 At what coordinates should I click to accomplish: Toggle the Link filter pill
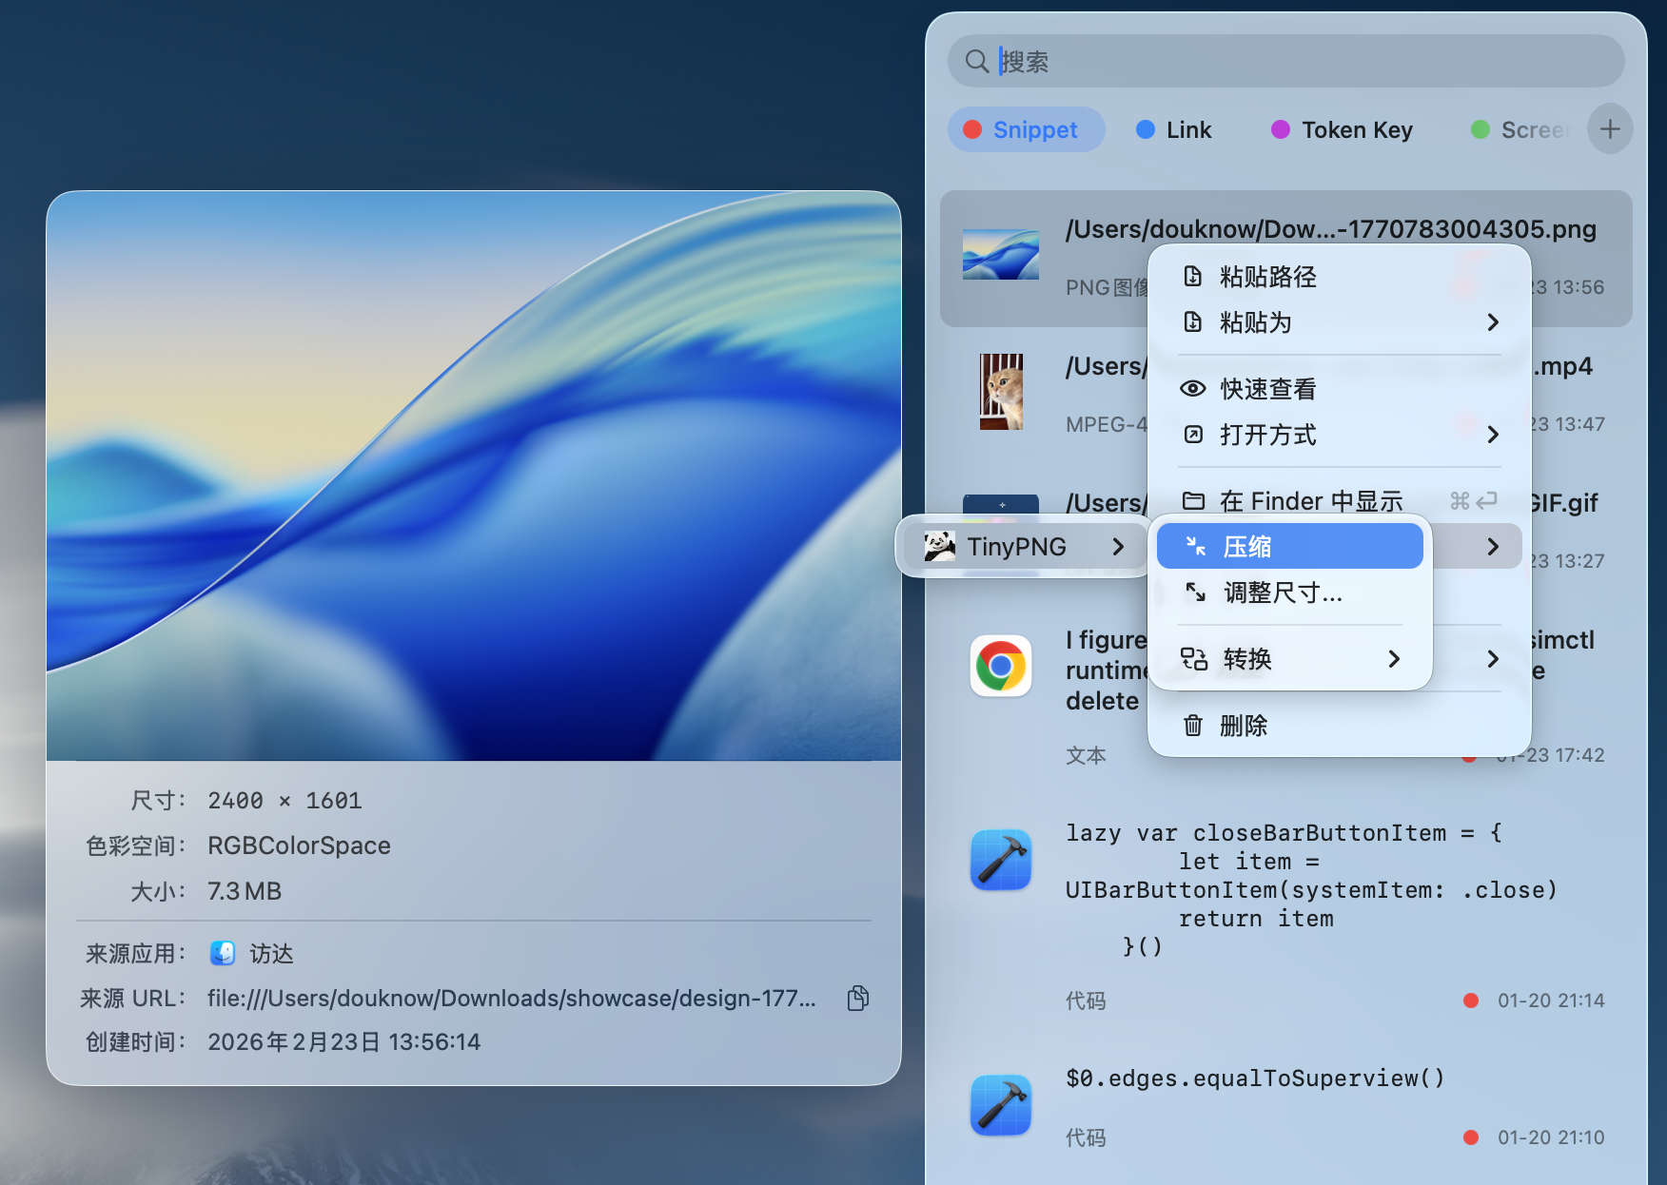coord(1173,129)
